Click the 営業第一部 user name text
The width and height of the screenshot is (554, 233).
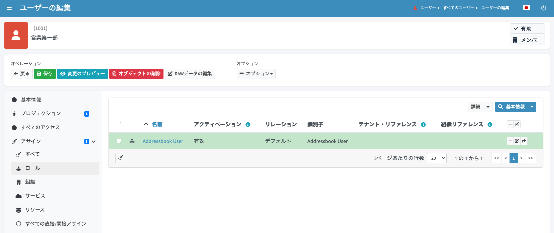[44, 38]
